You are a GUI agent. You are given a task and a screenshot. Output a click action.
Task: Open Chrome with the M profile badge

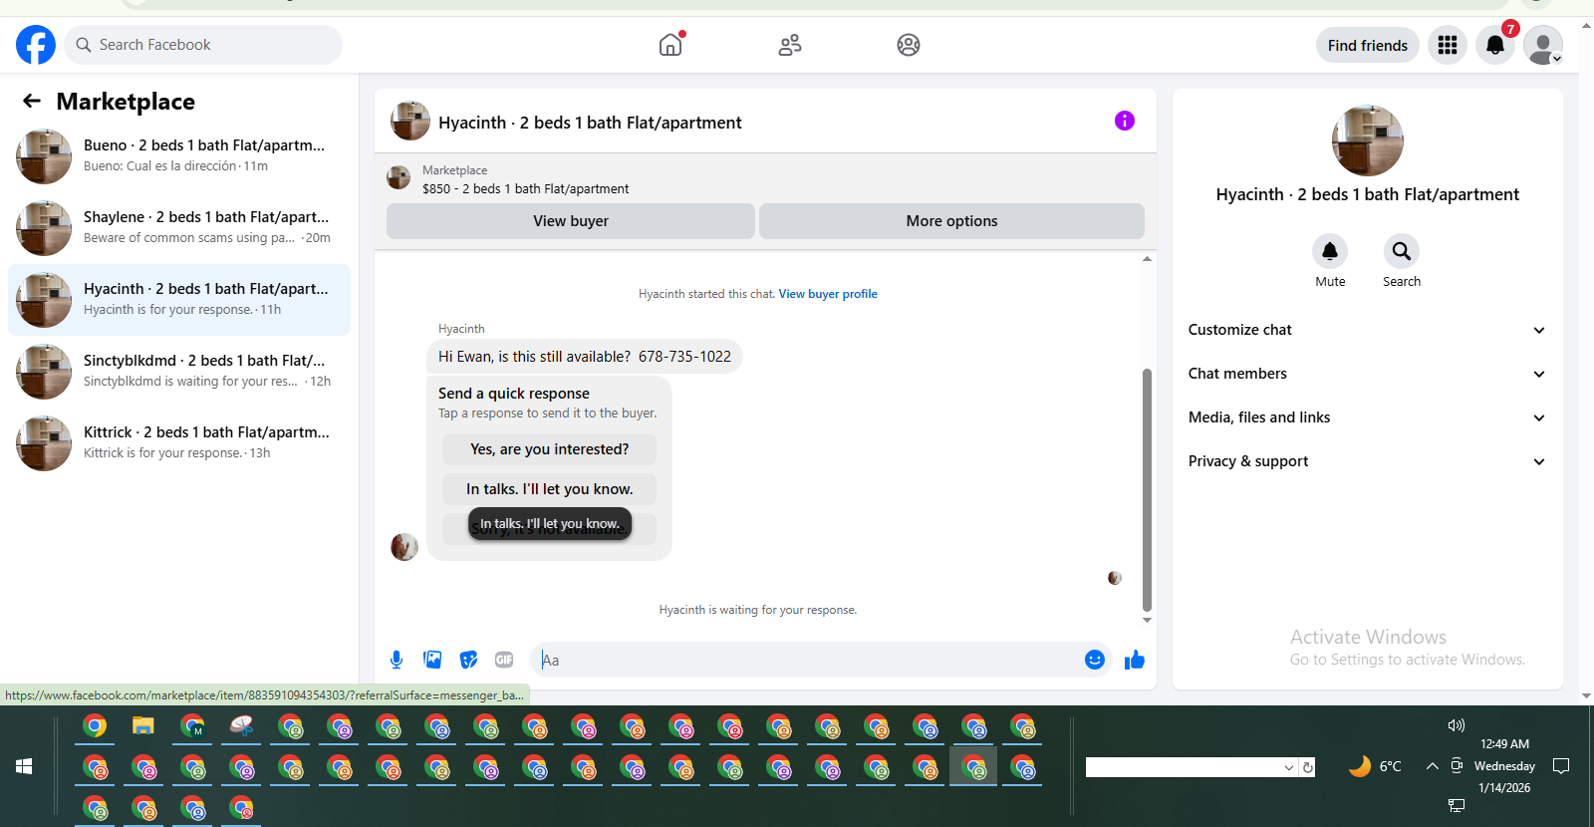click(x=192, y=726)
